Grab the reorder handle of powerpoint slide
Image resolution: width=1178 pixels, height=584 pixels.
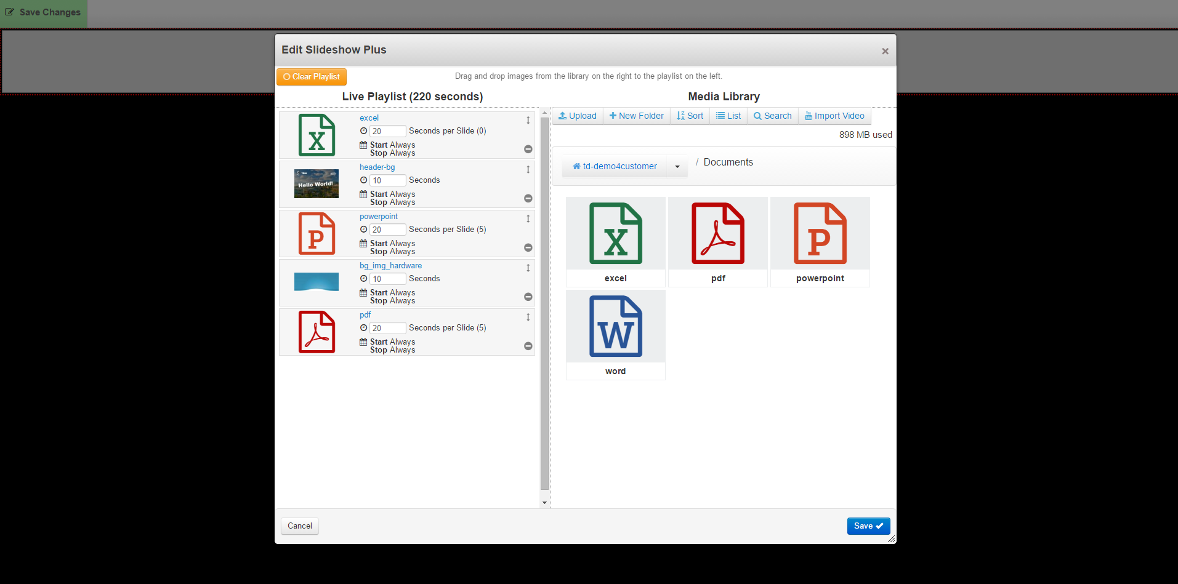coord(528,218)
